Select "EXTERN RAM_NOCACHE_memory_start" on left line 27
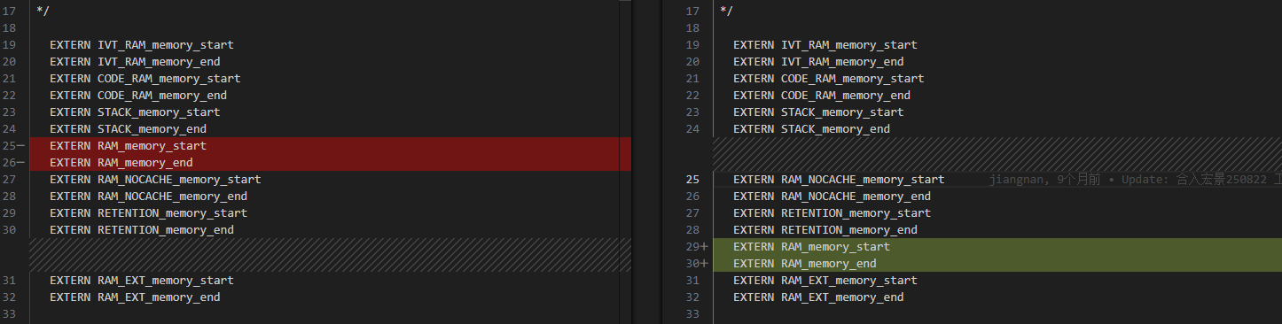This screenshot has height=324, width=1282. tap(155, 180)
